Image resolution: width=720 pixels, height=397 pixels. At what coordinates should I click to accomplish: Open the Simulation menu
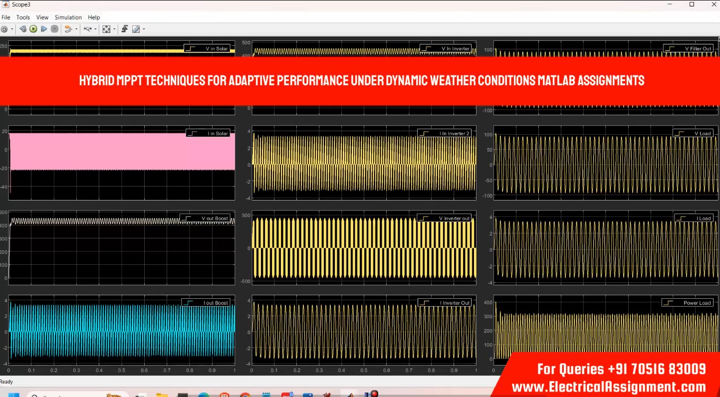pos(68,17)
